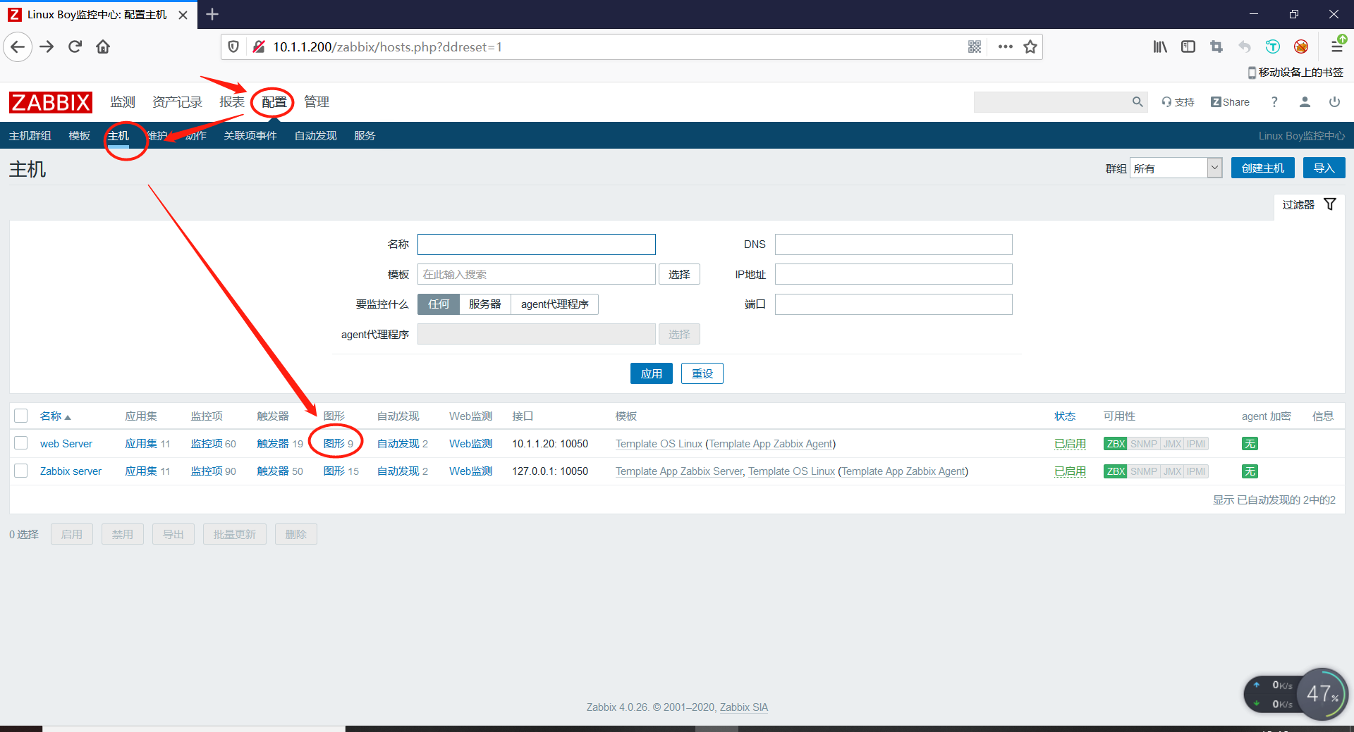1354x732 pixels.
Task: Focus the 名称 filter input field
Action: tap(537, 244)
